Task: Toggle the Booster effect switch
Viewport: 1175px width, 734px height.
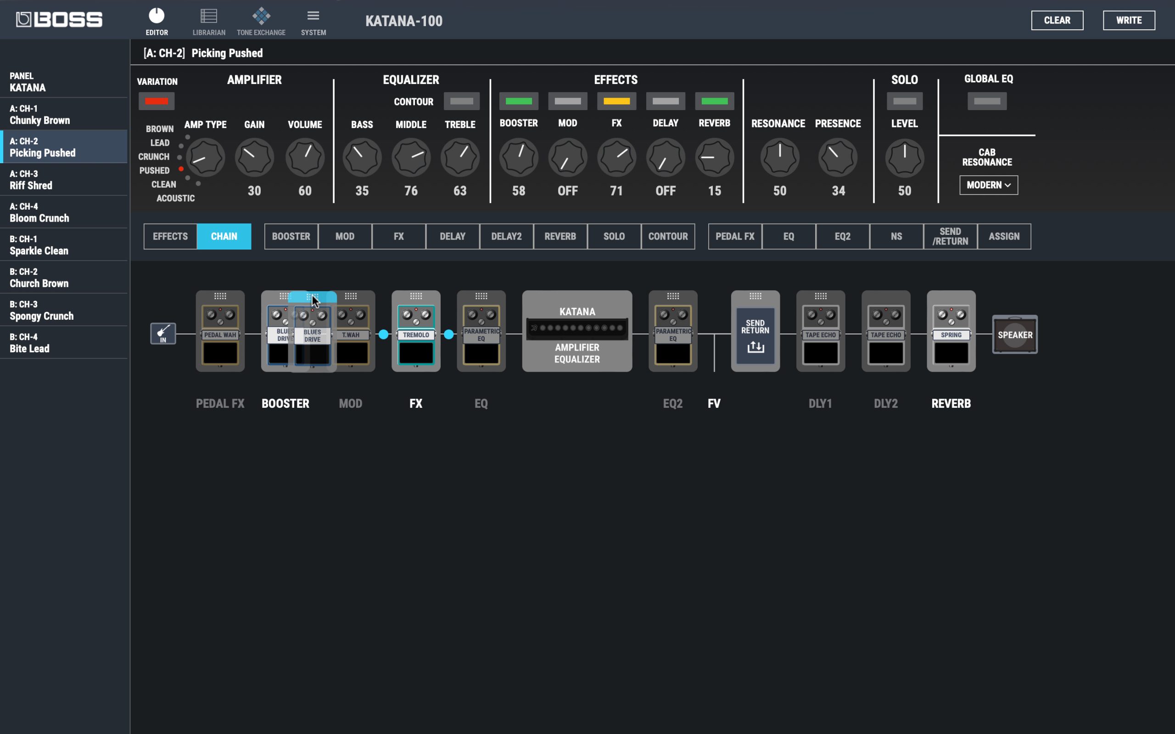Action: (519, 101)
